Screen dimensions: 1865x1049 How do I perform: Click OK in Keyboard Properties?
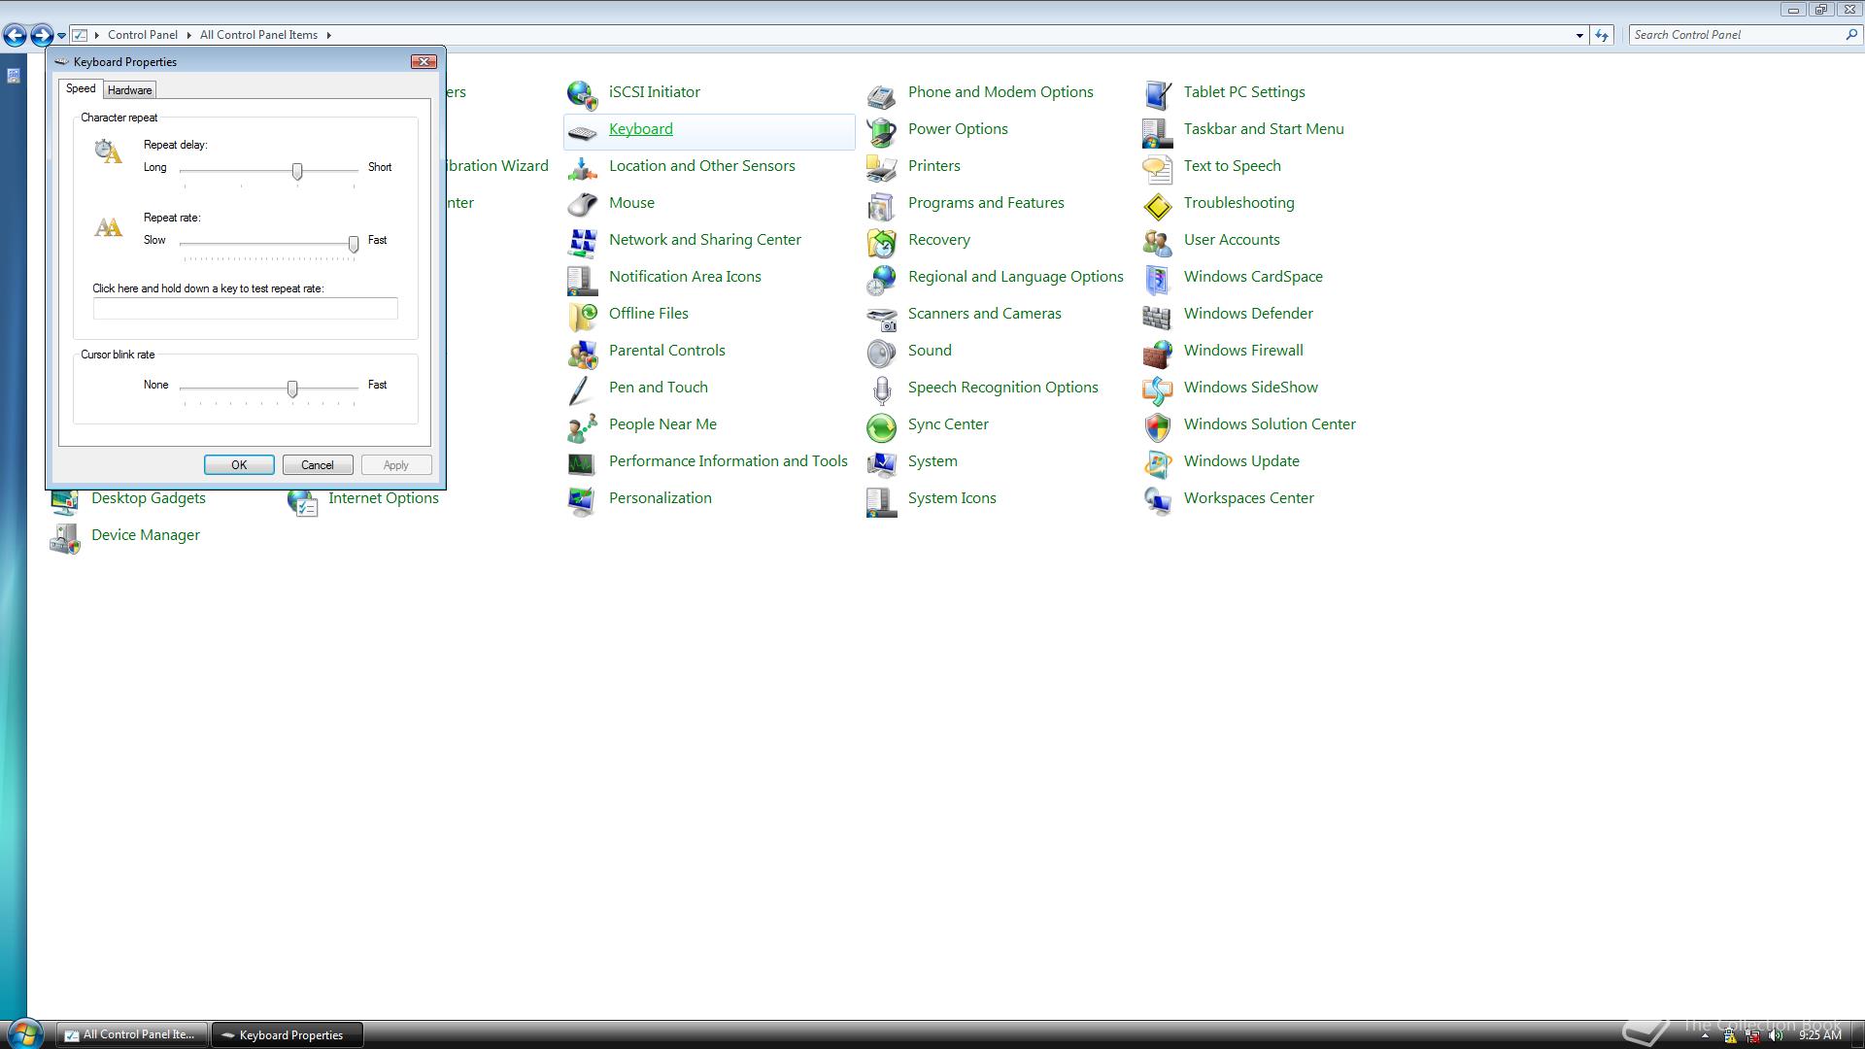[239, 465]
